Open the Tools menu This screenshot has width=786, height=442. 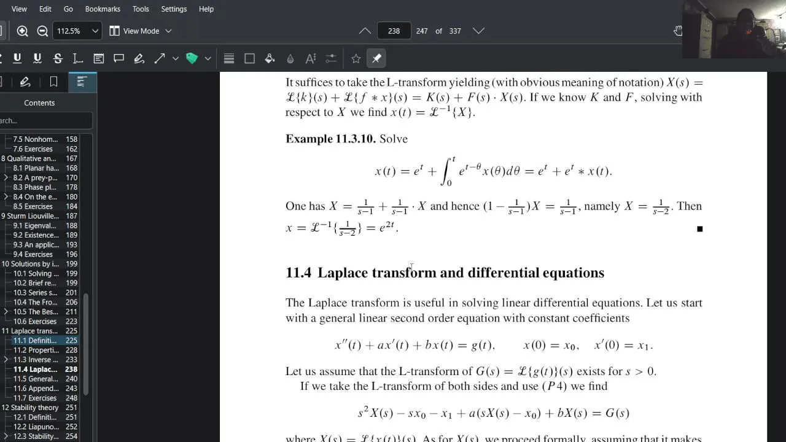tap(141, 9)
